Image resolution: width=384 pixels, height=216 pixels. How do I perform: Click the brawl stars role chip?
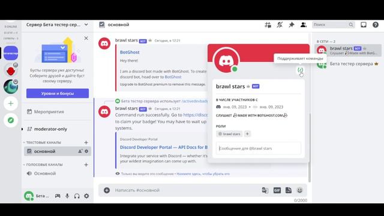[x=229, y=134]
